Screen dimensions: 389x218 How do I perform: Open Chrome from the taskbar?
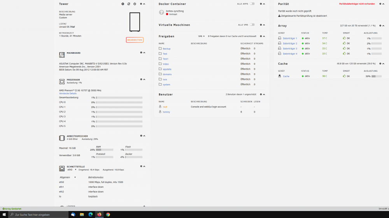pyautogui.click(x=108, y=214)
